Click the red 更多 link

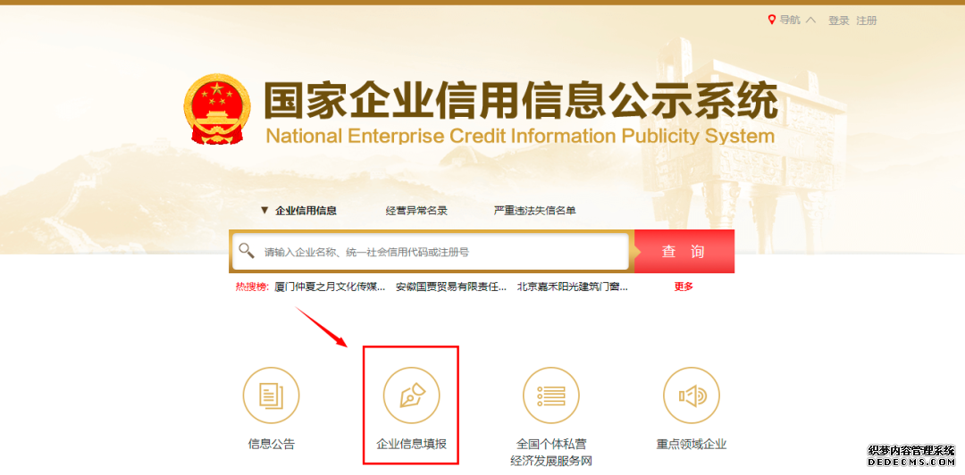coord(684,287)
